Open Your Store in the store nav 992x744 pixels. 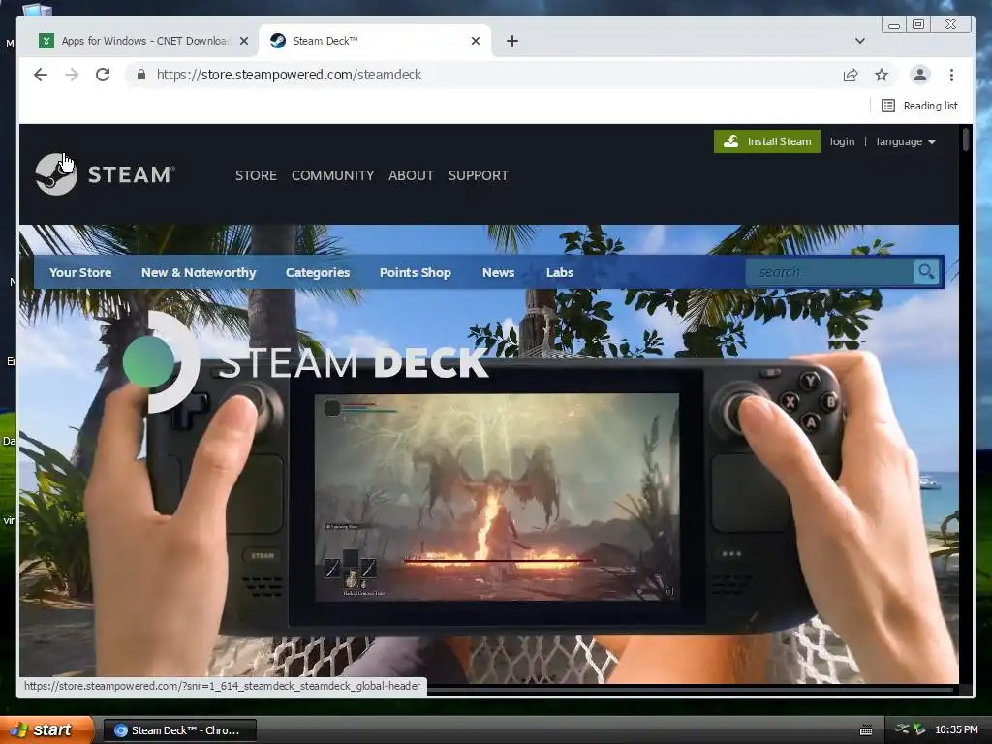click(80, 272)
